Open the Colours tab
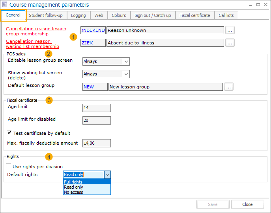The width and height of the screenshot is (271, 213). [x=119, y=15]
